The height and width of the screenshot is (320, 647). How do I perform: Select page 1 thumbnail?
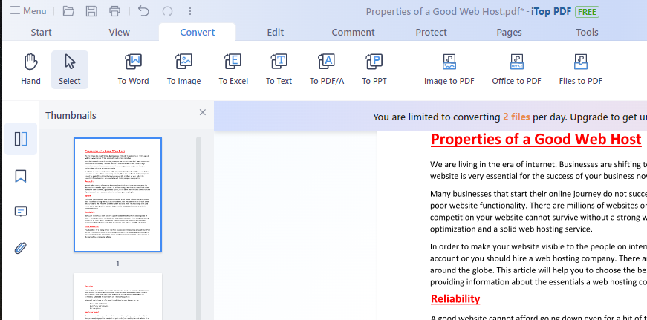117,195
